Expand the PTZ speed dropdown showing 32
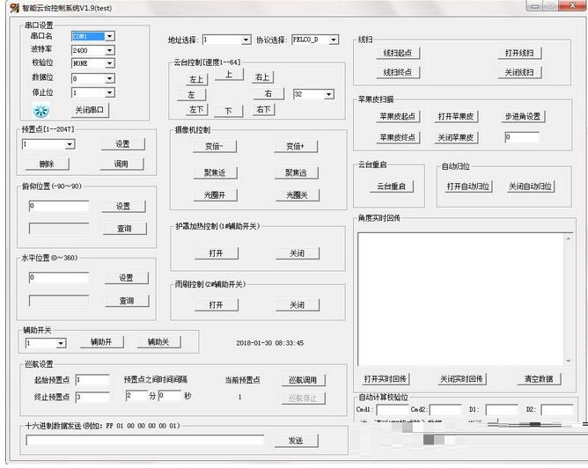Screen dimensions: 588x468 click(329, 94)
